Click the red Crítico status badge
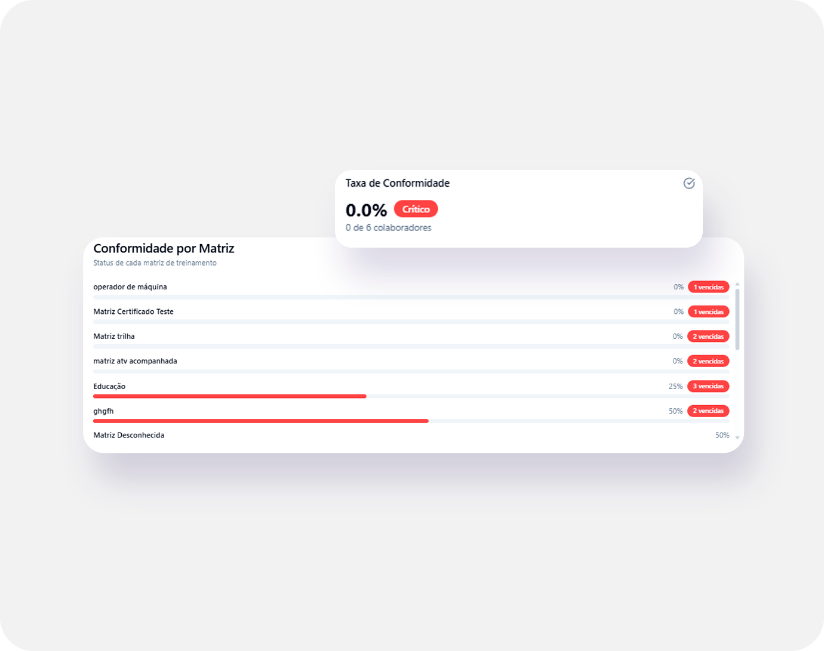Image resolution: width=824 pixels, height=651 pixels. click(x=416, y=209)
